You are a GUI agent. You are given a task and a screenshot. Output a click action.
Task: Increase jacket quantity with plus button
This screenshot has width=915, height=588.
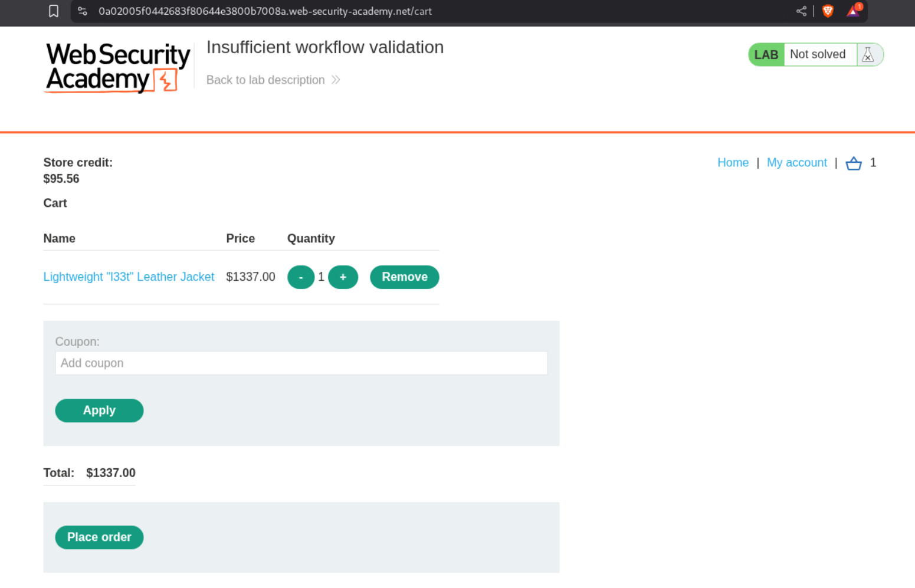pyautogui.click(x=343, y=277)
